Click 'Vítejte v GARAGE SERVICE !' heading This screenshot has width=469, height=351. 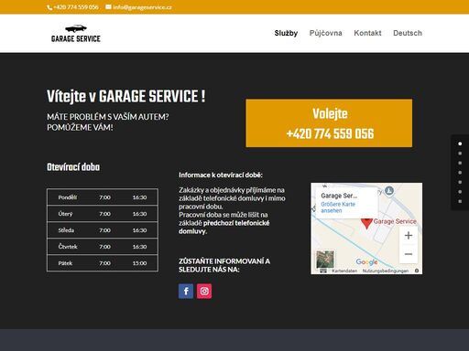click(126, 97)
